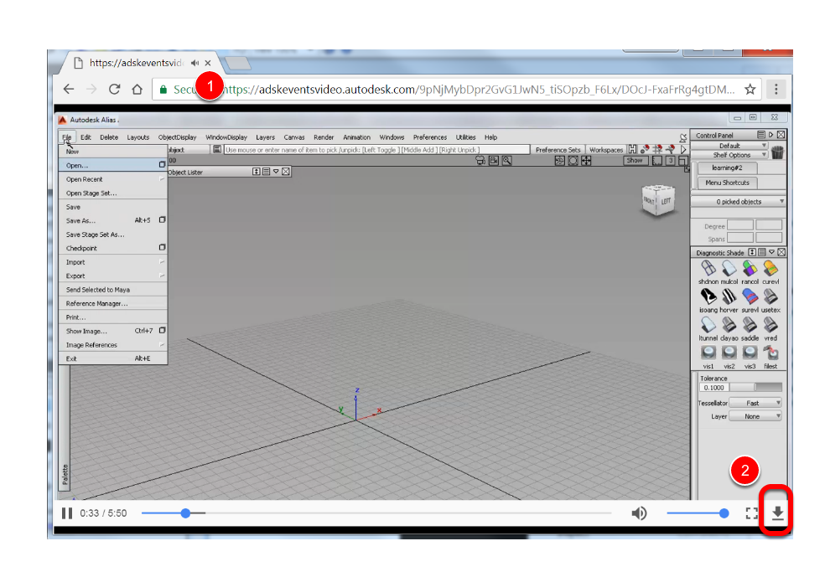This screenshot has height=572, width=825.
Task: Select the clayao shade icon
Action: [x=729, y=325]
